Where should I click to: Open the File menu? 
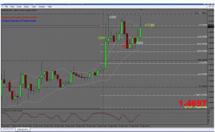(6, 7)
